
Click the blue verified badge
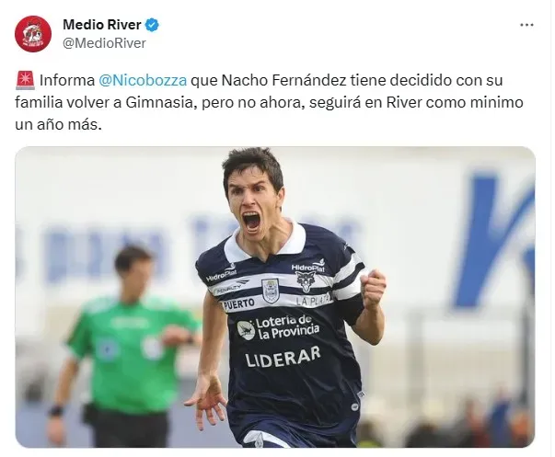coord(152,25)
